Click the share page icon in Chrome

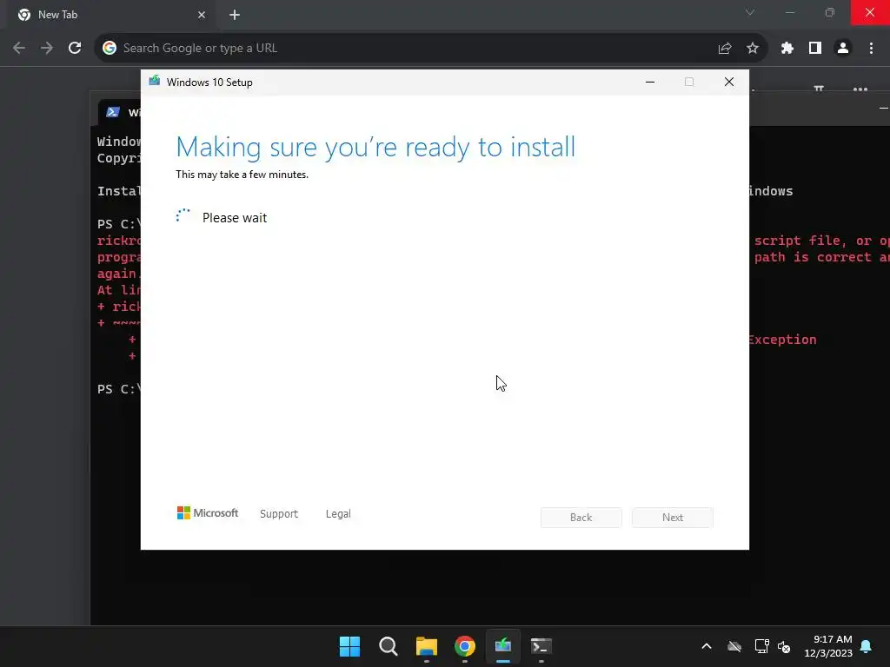point(724,49)
